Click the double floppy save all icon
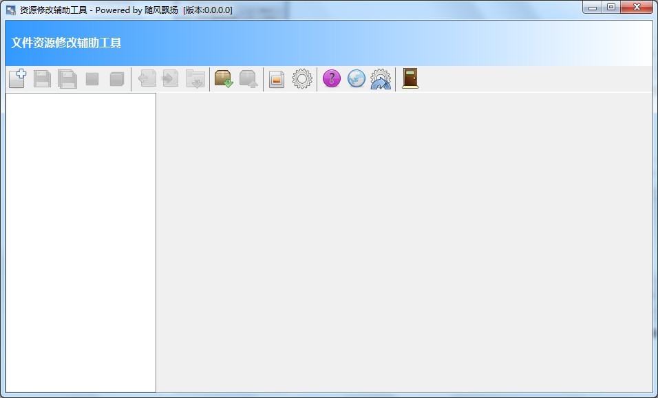Image resolution: width=658 pixels, height=398 pixels. pos(67,78)
